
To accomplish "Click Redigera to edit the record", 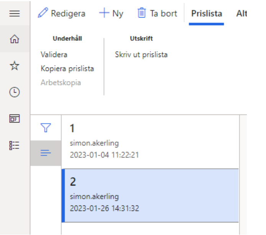I will (x=62, y=14).
